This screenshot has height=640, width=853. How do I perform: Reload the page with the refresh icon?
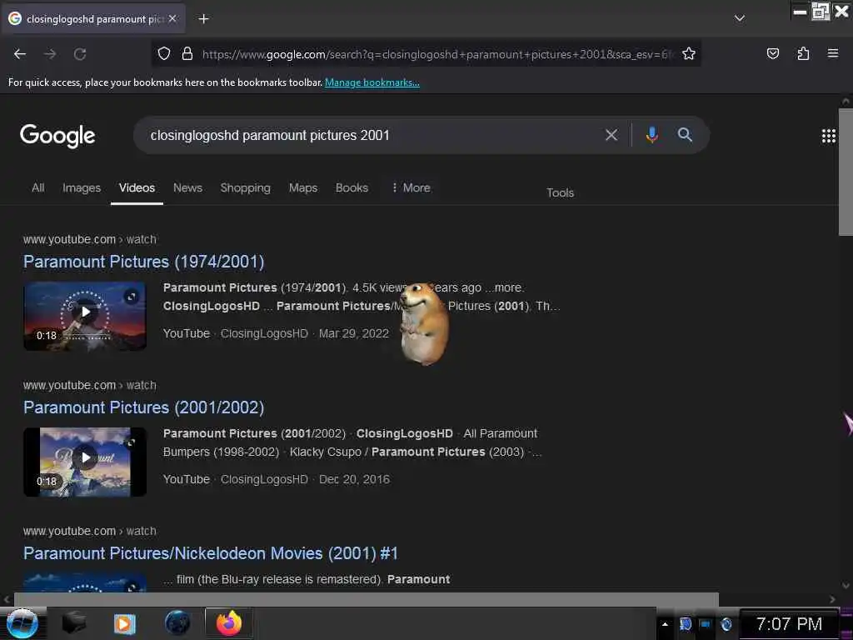(x=80, y=54)
